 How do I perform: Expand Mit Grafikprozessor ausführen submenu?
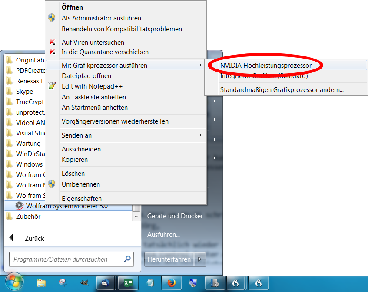(126, 65)
